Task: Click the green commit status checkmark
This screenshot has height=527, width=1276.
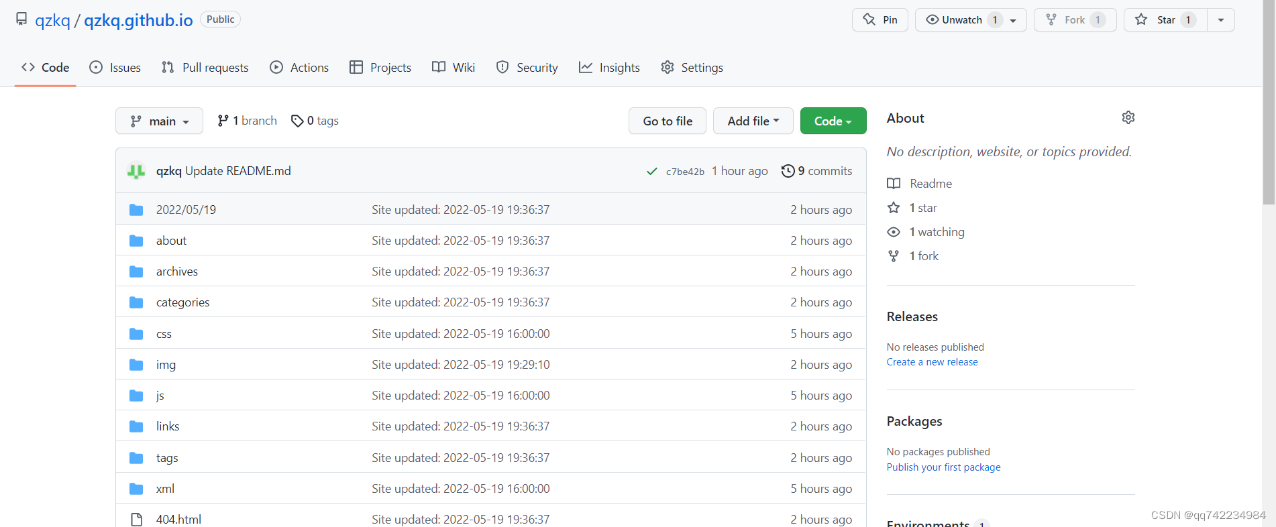Action: tap(651, 171)
